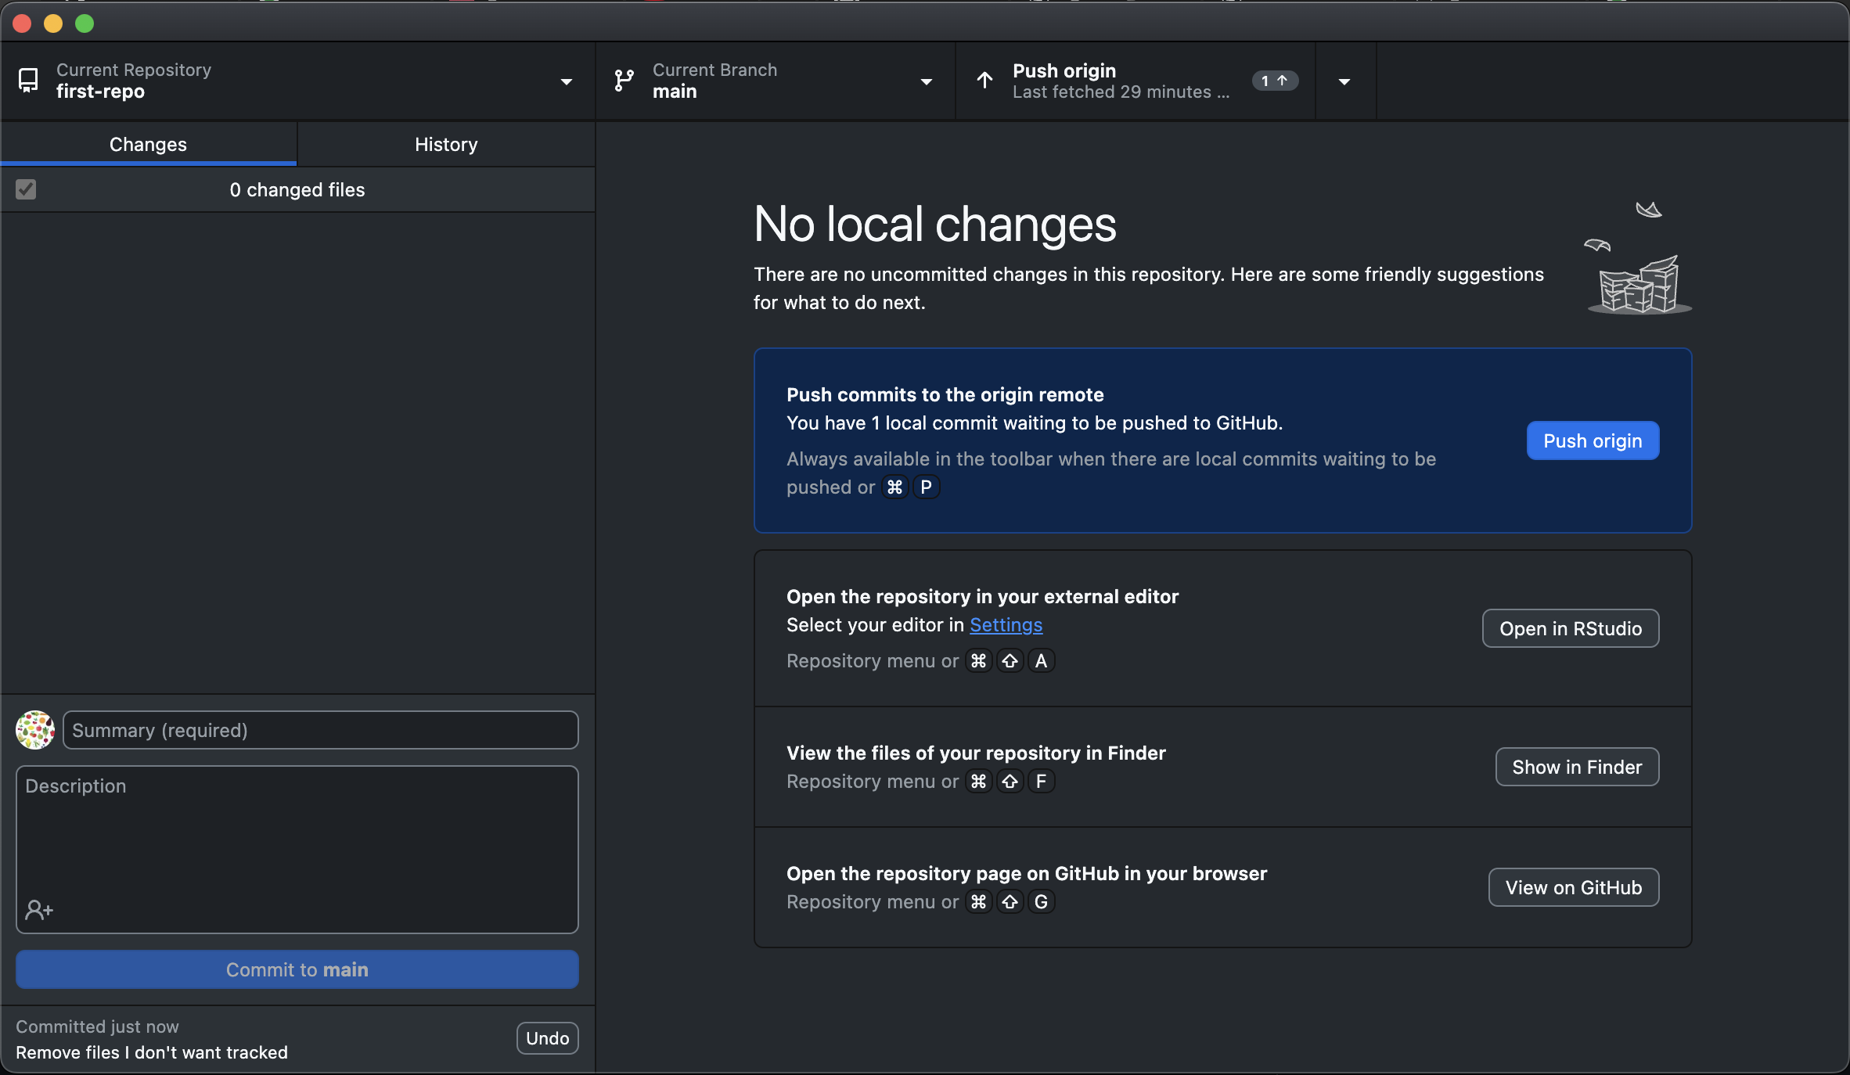The image size is (1850, 1075).
Task: Click the user avatar next to Summary
Action: coord(35,730)
